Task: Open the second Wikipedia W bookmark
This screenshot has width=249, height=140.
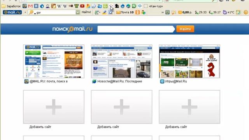Action: [65, 6]
